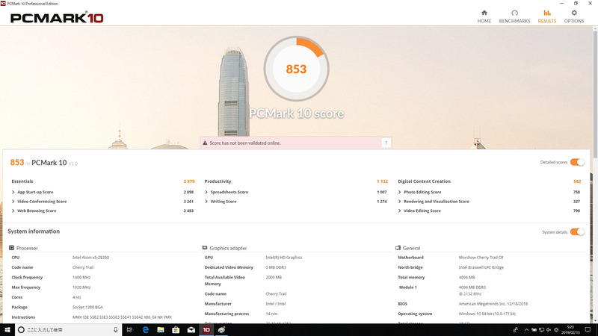Click the last running app taskbar icon
598x336 pixels.
[x=221, y=330]
